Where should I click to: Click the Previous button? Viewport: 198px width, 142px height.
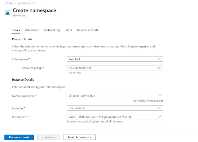coord(48,137)
